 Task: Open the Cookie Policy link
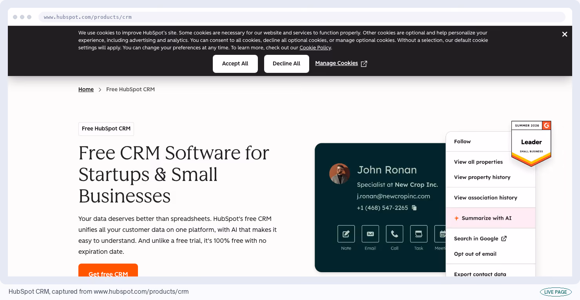click(x=315, y=48)
